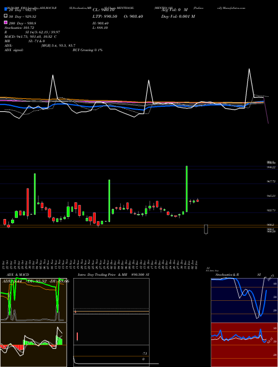Click the MACD values line in header
The image size is (278, 367).
point(31,37)
